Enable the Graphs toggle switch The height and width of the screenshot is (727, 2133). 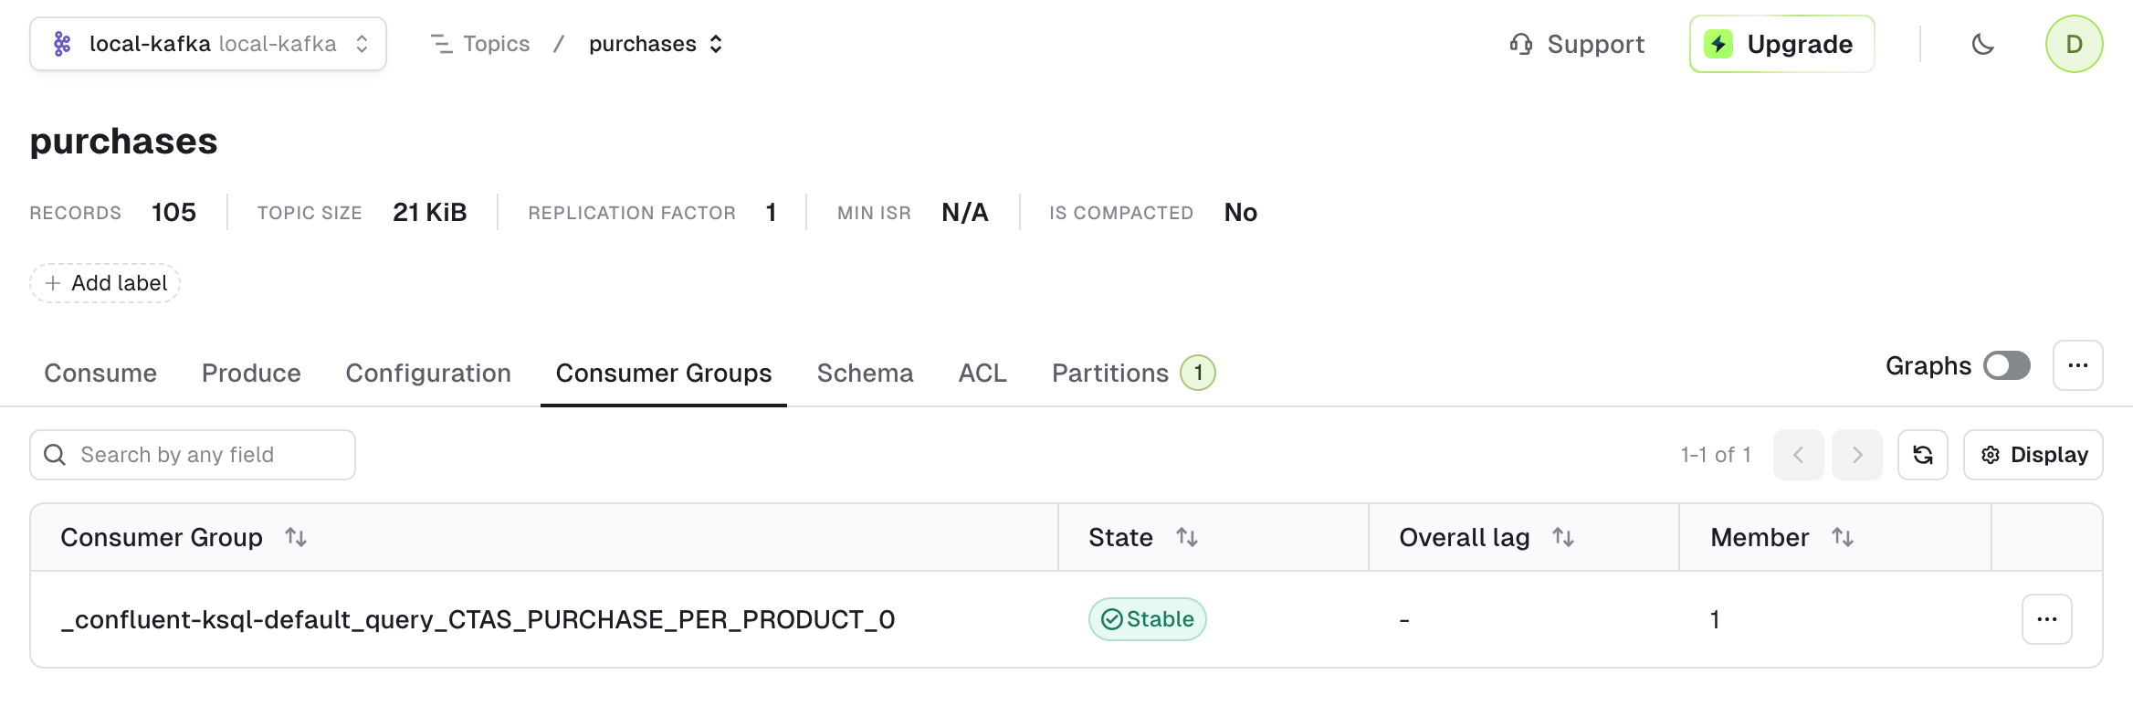pyautogui.click(x=2007, y=365)
